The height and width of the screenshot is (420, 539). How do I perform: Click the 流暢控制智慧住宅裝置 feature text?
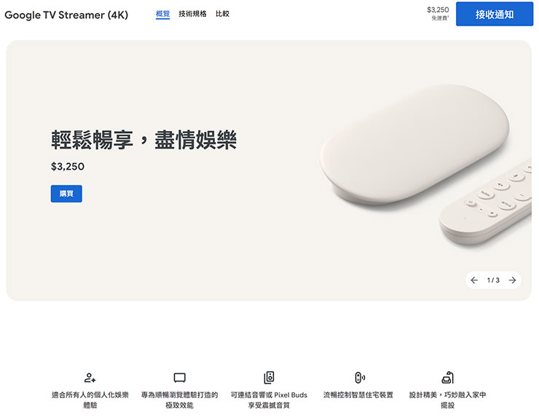[x=358, y=395]
